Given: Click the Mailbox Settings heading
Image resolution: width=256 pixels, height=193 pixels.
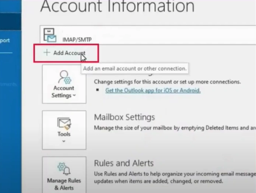Looking at the screenshot, I should pyautogui.click(x=125, y=117).
